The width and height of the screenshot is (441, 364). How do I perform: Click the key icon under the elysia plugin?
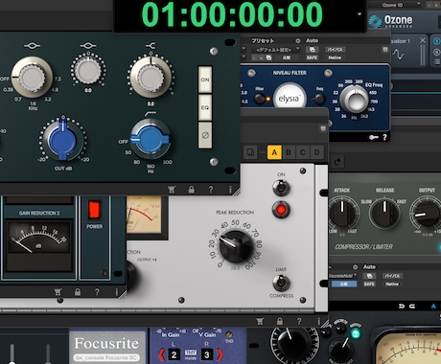[x=374, y=137]
